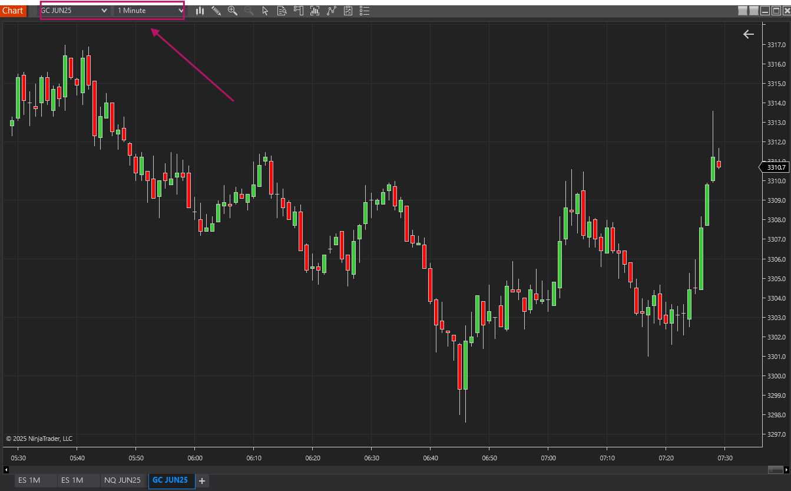Click the 3317.0 price axis label

pos(776,45)
